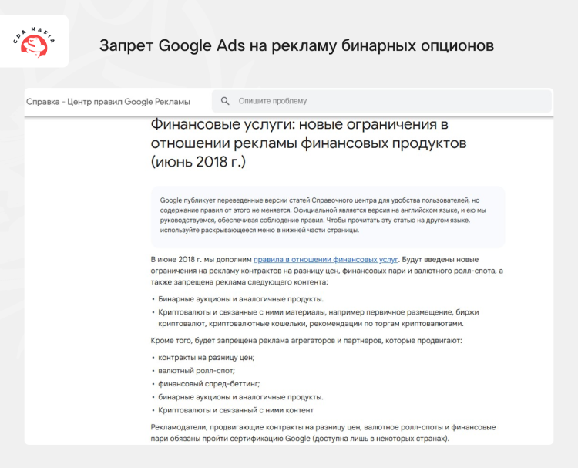
Task: Click bullet 'Криптовалюты и связанные с ними материалы'
Action: coord(318,318)
